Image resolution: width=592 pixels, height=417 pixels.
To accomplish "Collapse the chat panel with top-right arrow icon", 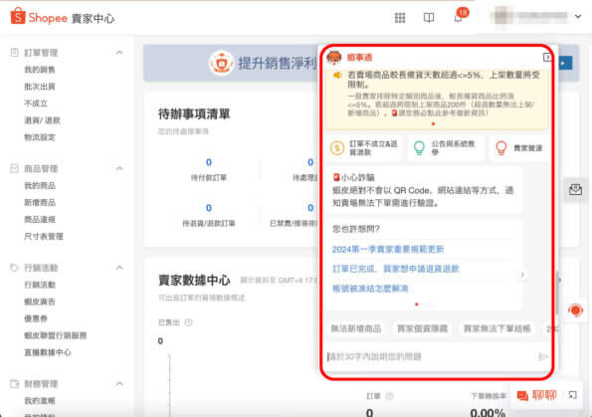I will tap(546, 57).
